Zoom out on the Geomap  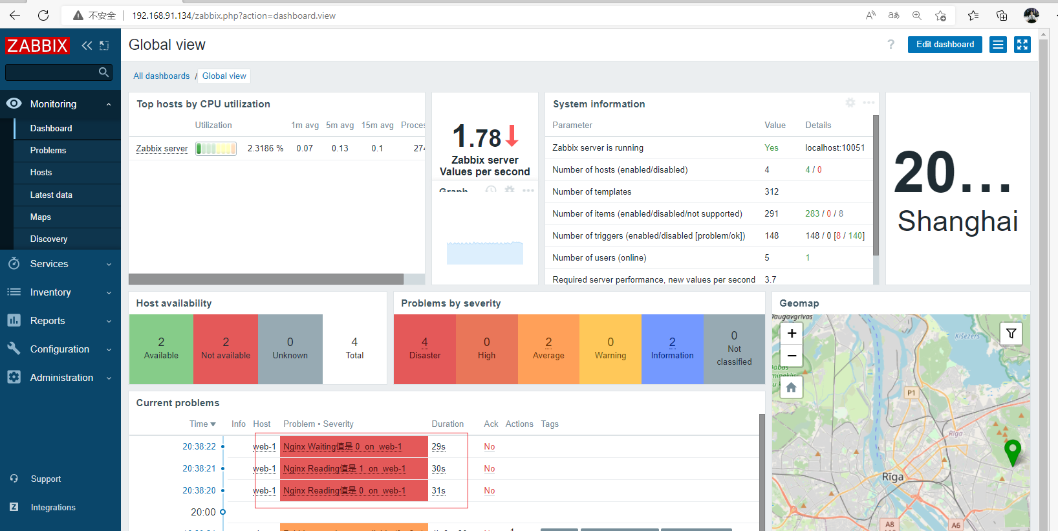pos(792,356)
